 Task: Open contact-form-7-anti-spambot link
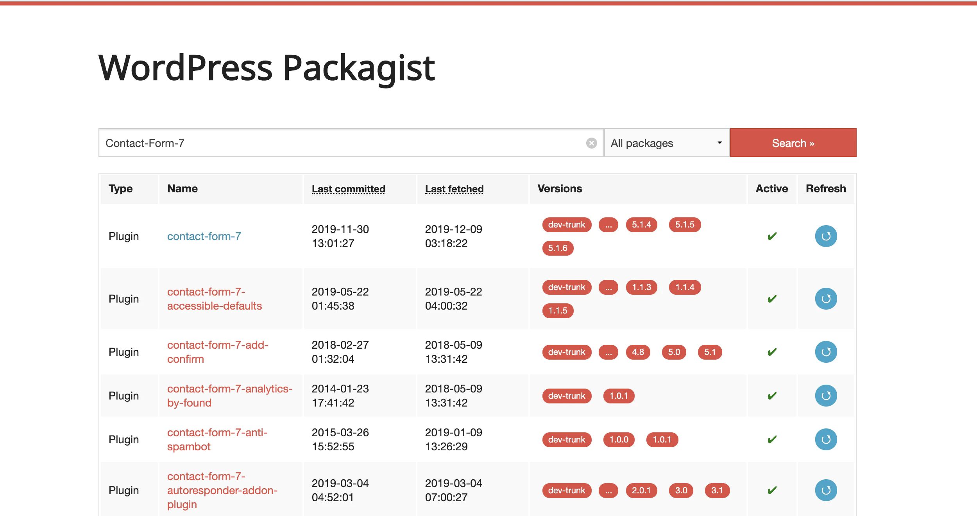pos(217,439)
